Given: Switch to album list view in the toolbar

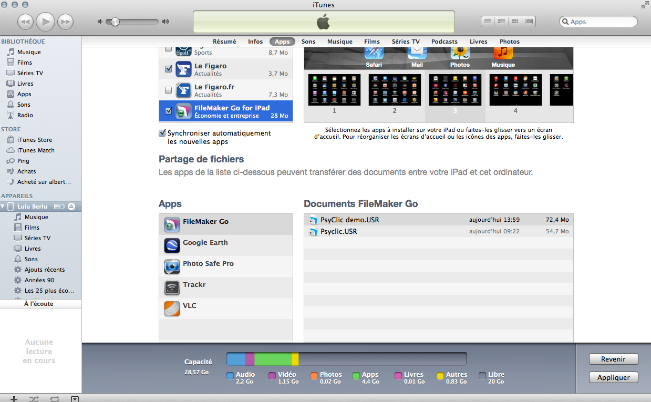Looking at the screenshot, I should (502, 22).
